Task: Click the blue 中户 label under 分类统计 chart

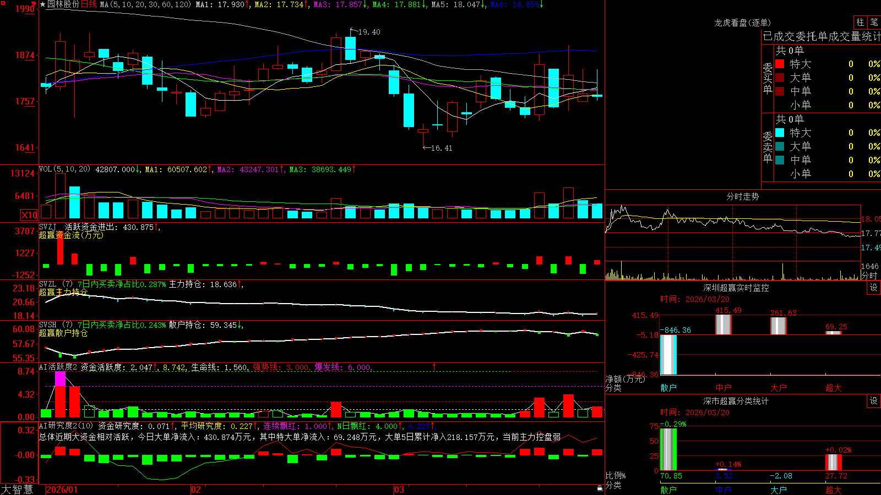Action: (x=724, y=490)
